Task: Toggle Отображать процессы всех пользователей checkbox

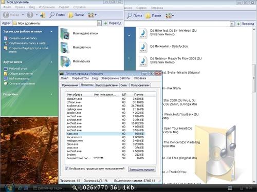Action: 67,168
